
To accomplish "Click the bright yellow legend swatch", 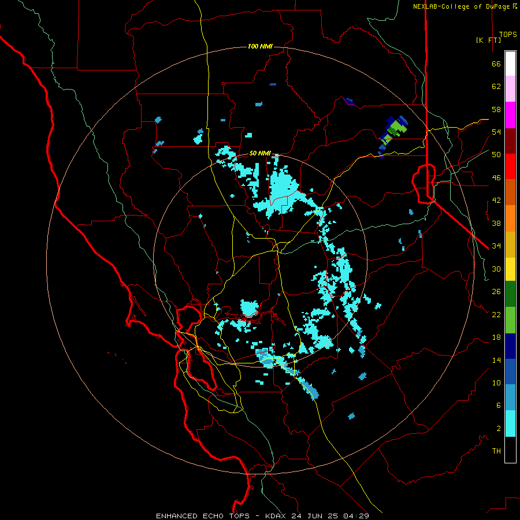I will pyautogui.click(x=510, y=269).
